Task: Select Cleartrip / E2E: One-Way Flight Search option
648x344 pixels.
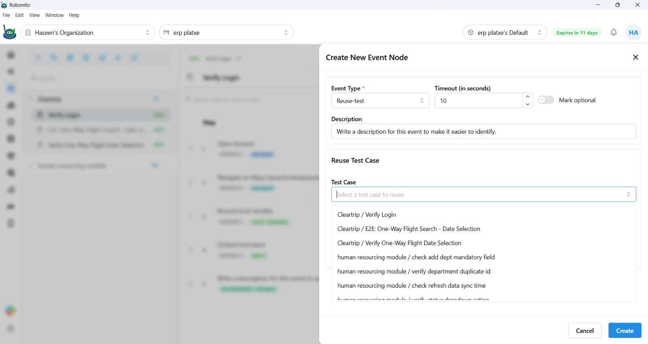Action: [x=484, y=229]
